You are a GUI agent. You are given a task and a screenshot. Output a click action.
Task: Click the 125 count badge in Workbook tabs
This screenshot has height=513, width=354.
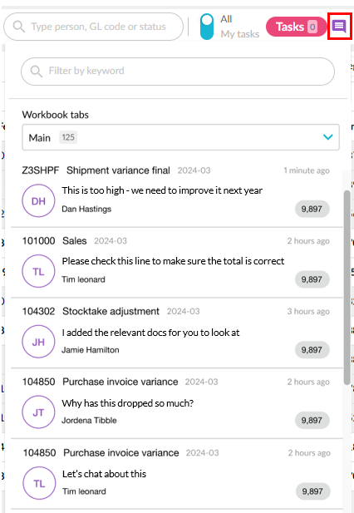(68, 137)
